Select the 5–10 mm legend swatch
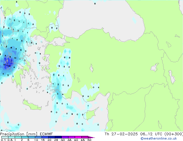Screen dimensions: 183x141 point(31,137)
